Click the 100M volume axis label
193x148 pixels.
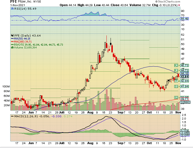click(6, 87)
